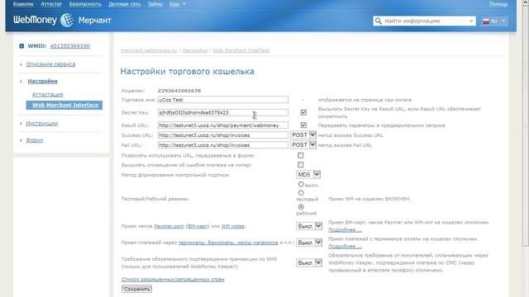Click the blue WMID square icon
The image size is (529, 297).
[x=21, y=46]
